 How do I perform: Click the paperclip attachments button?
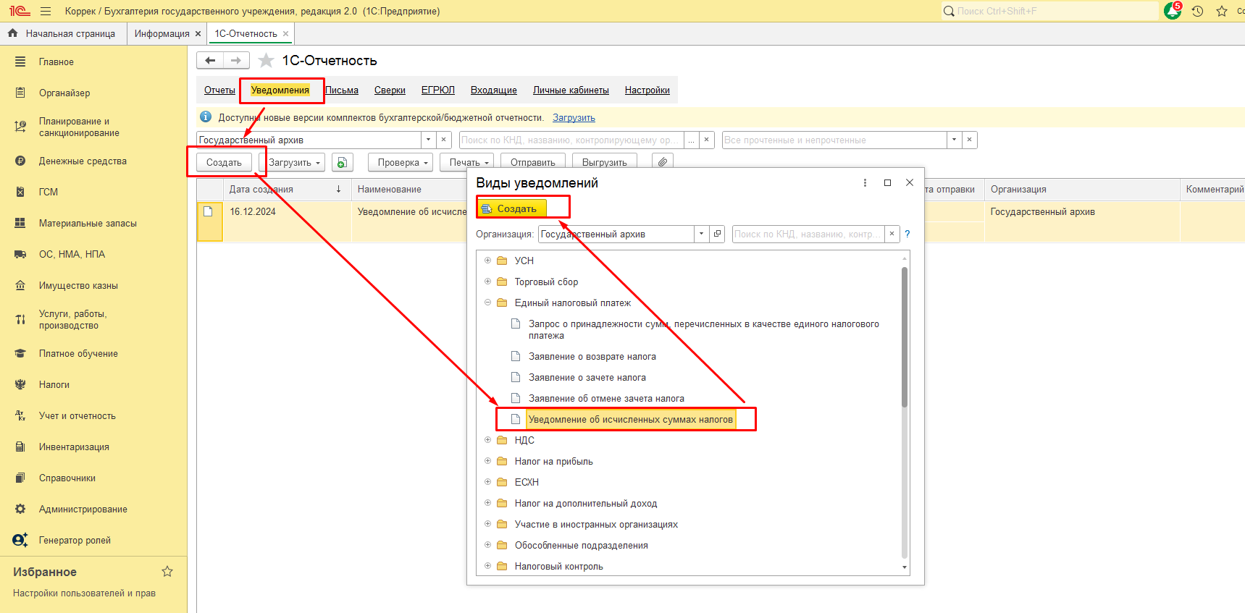663,162
